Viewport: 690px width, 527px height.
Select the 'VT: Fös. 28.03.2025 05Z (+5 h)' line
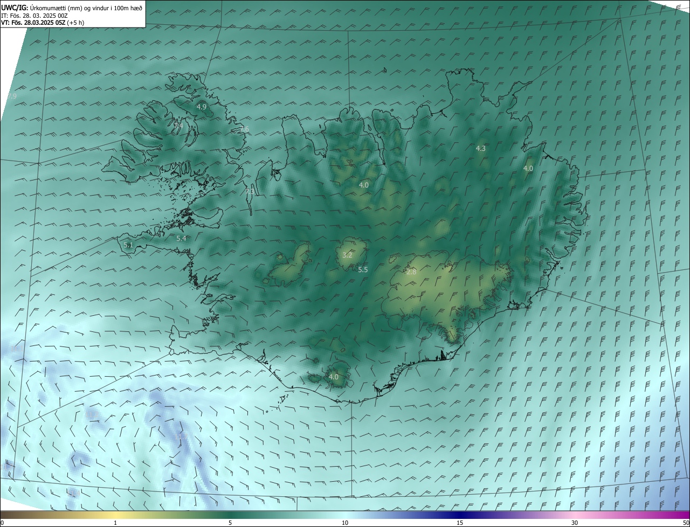[43, 23]
